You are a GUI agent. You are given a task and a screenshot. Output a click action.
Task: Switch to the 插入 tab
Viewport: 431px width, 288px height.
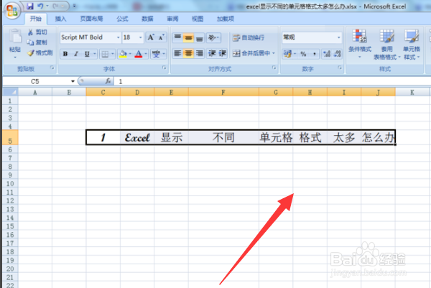60,19
